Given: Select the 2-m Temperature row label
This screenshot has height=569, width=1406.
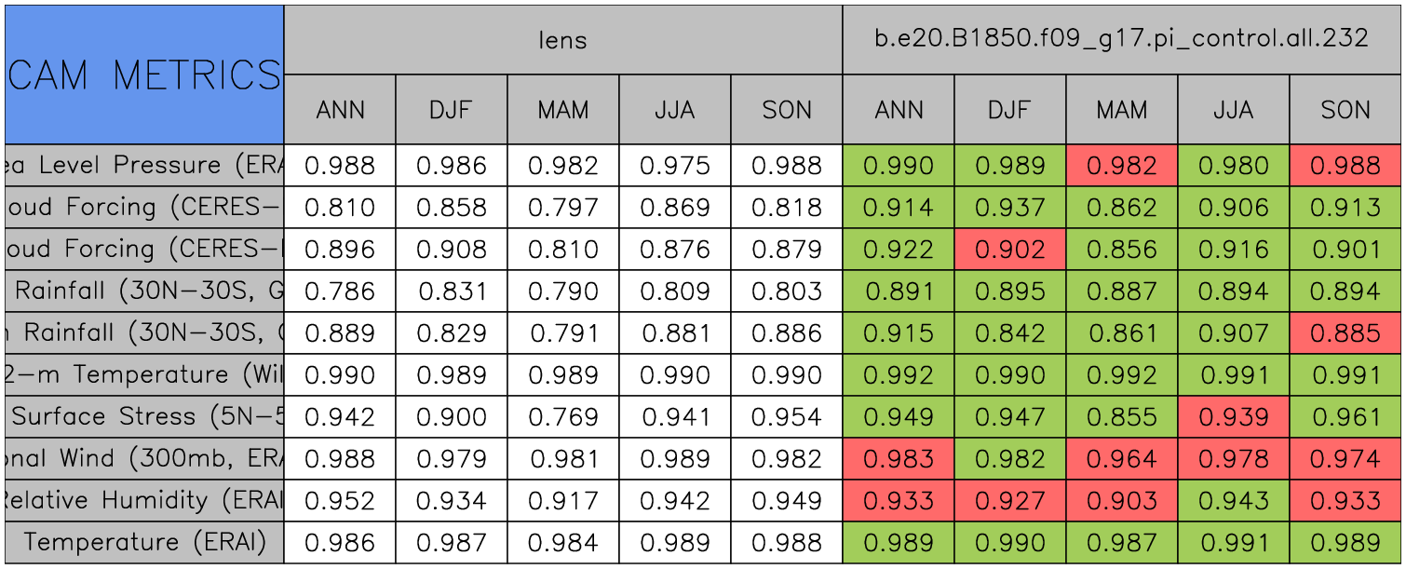Looking at the screenshot, I should pos(144,375).
